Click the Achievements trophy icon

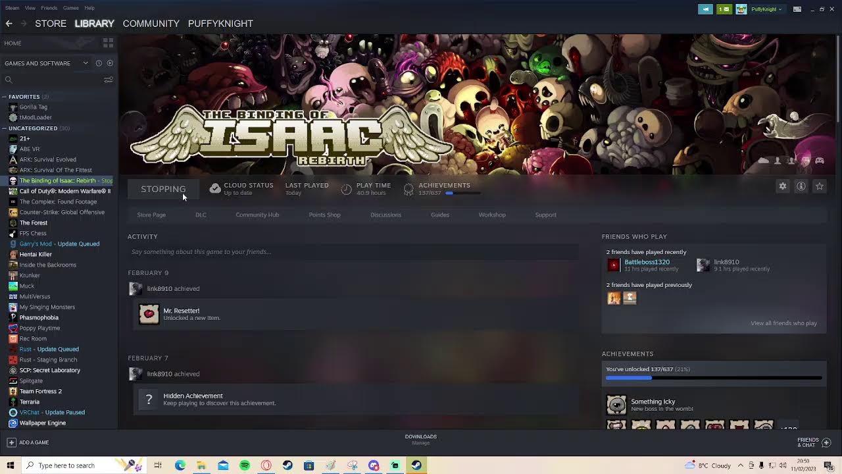[x=409, y=190]
